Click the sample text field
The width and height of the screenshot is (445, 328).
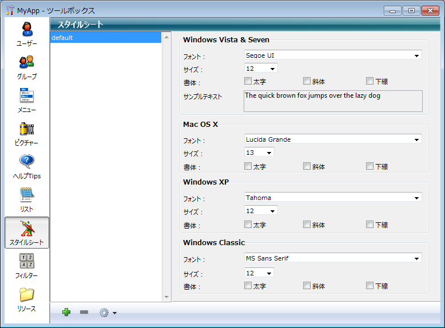[x=333, y=101]
